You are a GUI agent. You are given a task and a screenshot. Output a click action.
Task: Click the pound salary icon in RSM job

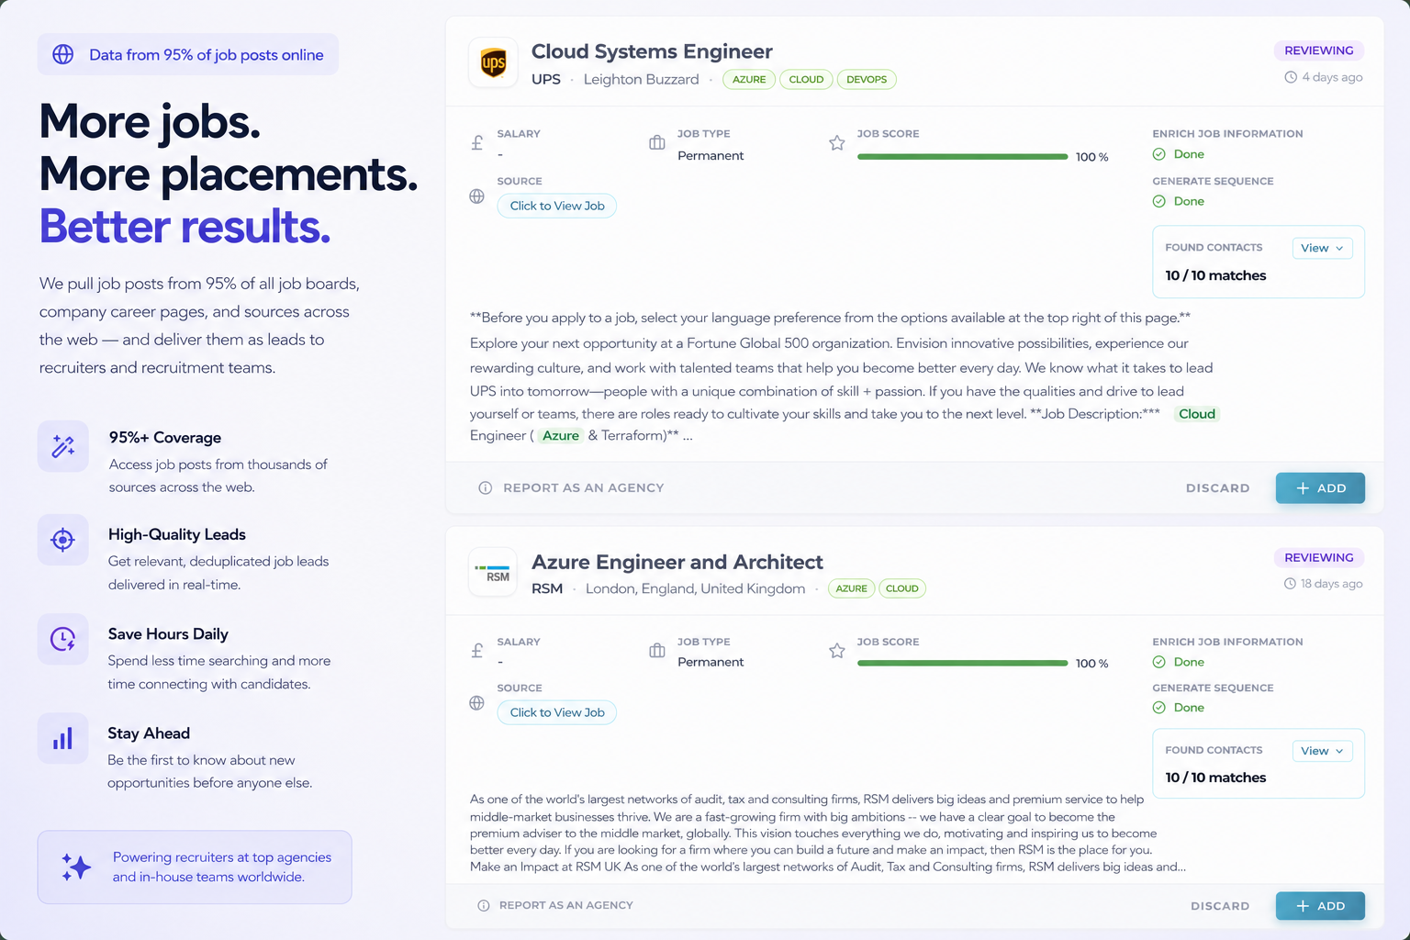click(x=477, y=651)
